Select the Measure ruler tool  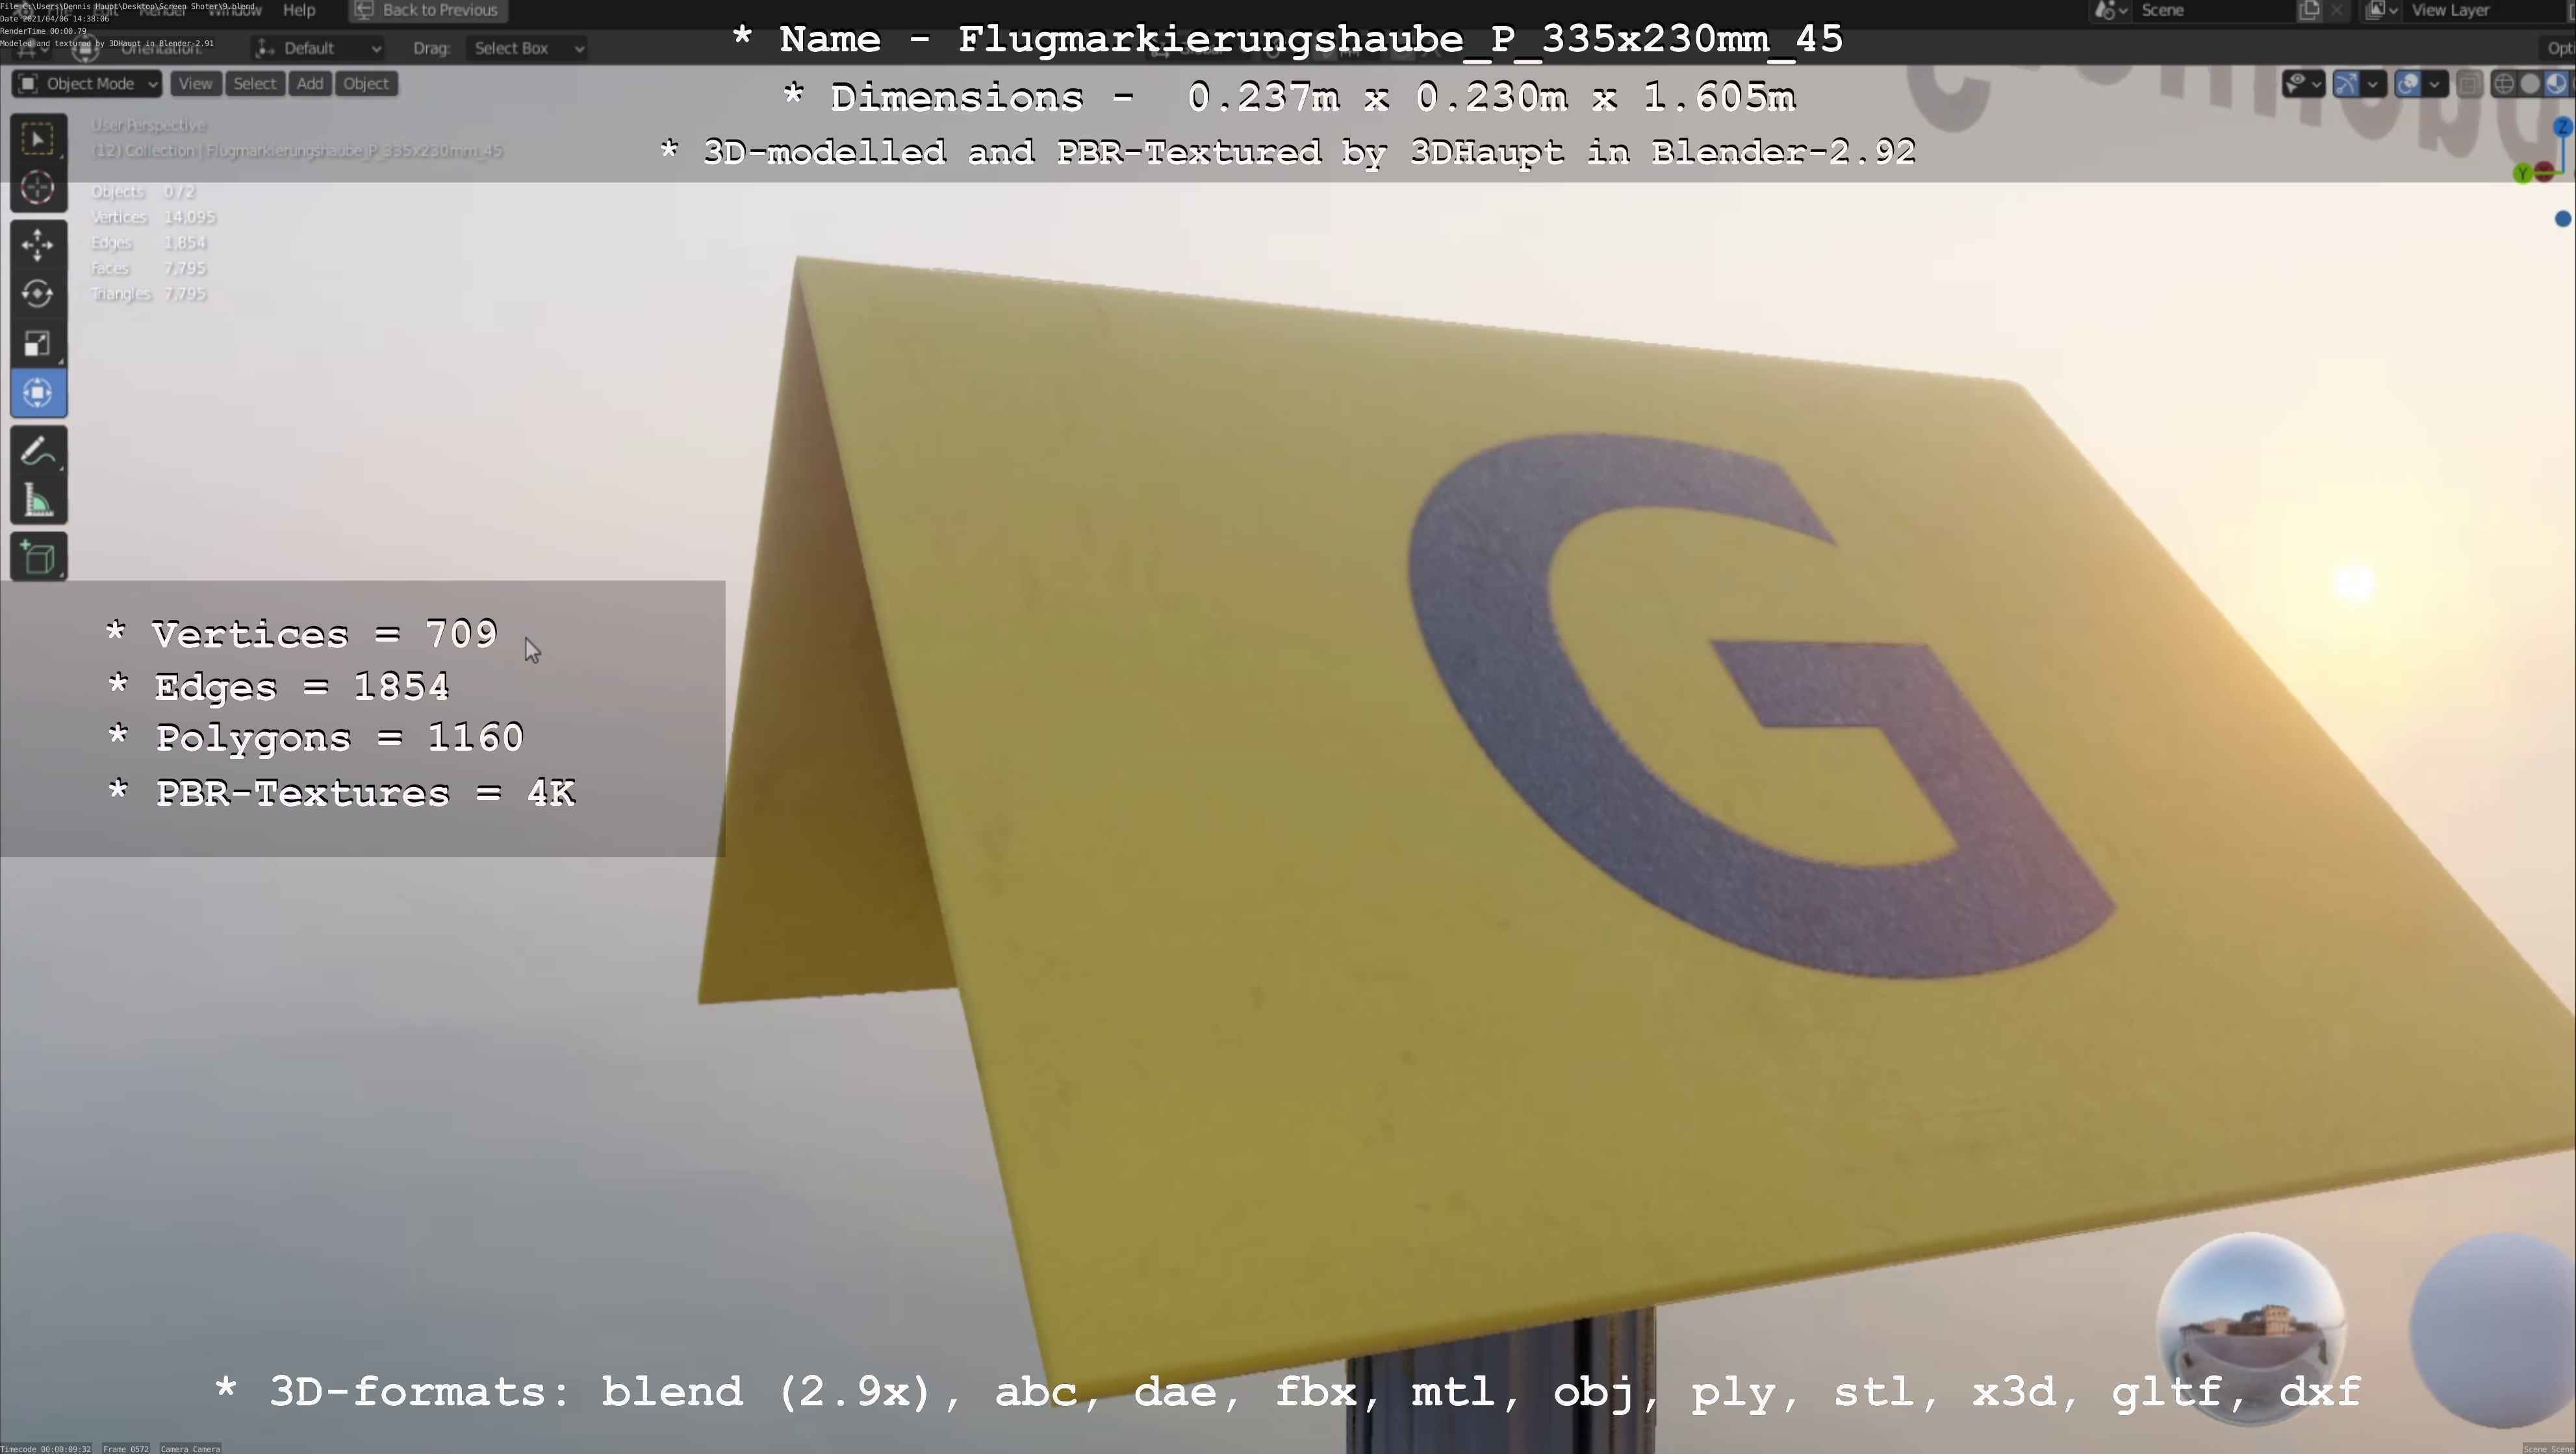[38, 501]
